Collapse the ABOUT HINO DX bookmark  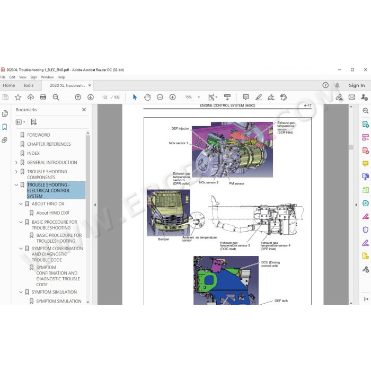point(21,204)
